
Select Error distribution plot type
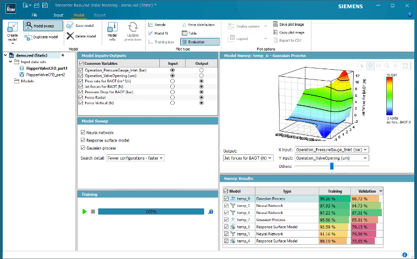198,25
